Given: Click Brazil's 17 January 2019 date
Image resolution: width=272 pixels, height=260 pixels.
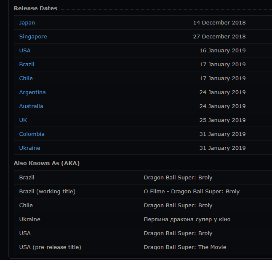Looking at the screenshot, I should [x=223, y=65].
